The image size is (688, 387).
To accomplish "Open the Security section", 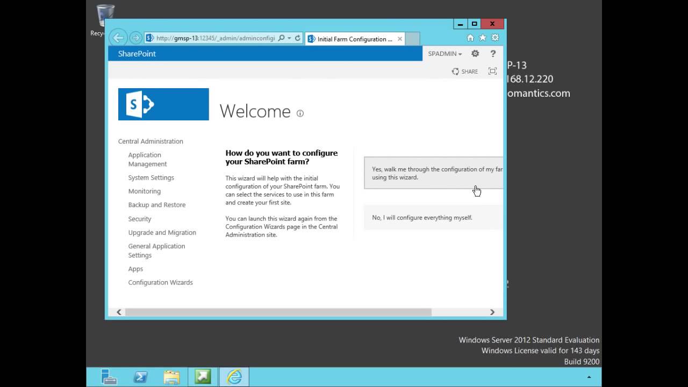I will 140,219.
